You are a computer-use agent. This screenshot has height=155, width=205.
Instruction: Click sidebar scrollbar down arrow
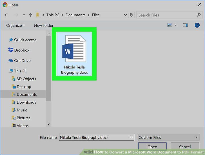click(48, 124)
